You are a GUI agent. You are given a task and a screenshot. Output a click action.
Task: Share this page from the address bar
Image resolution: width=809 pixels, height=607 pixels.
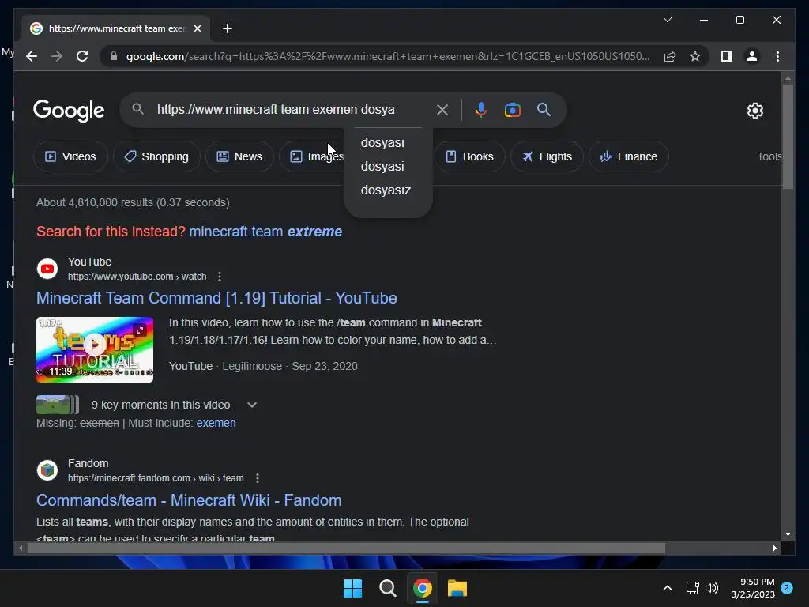670,56
